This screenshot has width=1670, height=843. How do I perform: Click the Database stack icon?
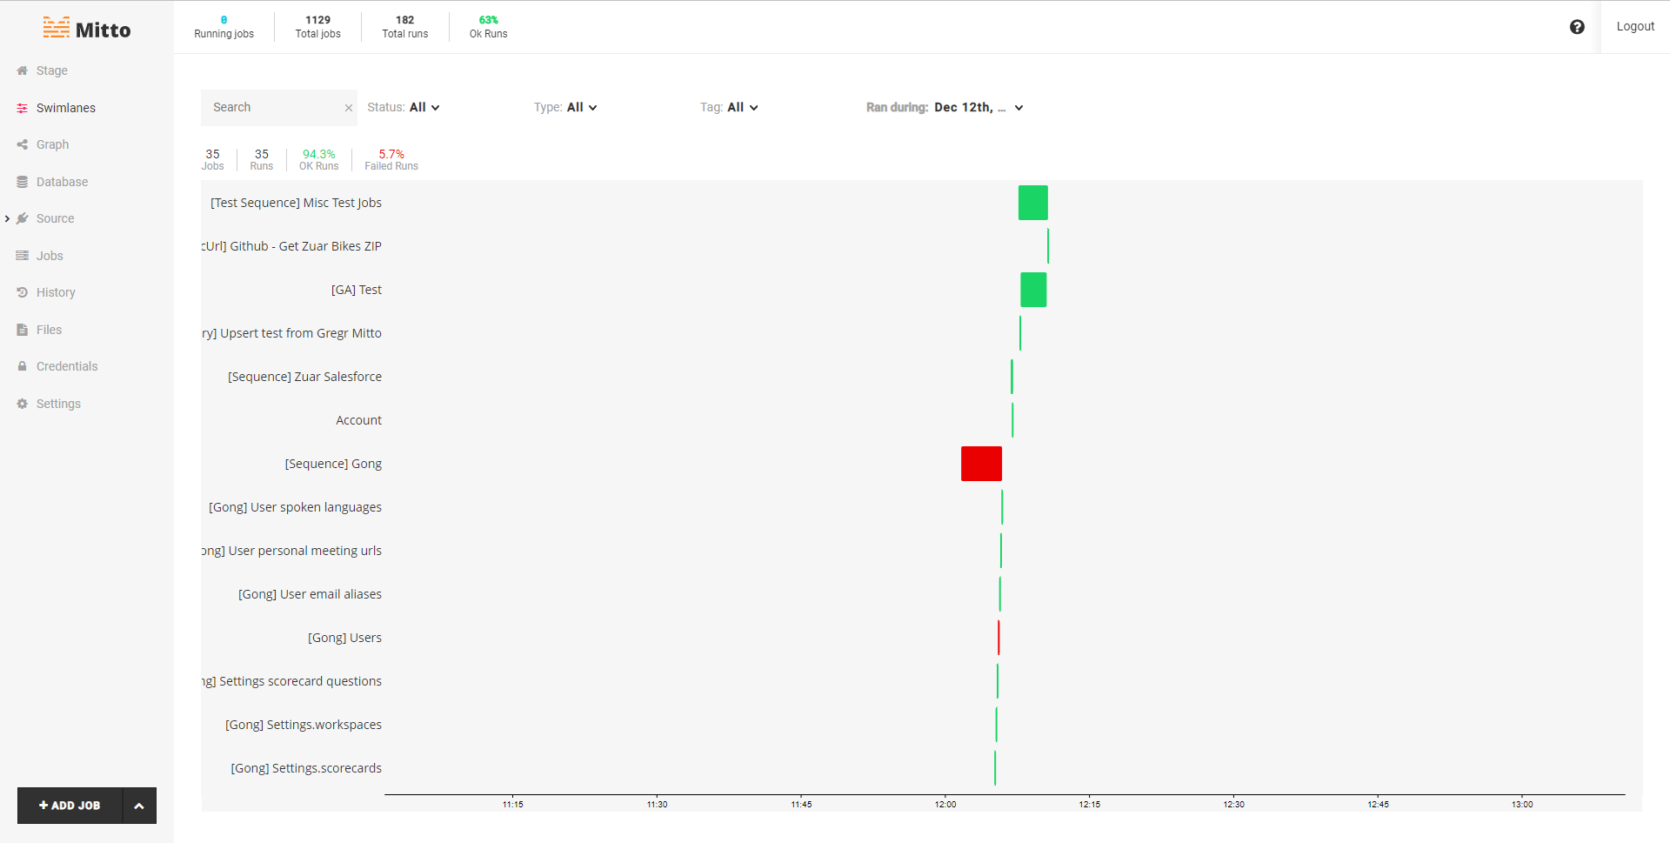click(x=23, y=182)
